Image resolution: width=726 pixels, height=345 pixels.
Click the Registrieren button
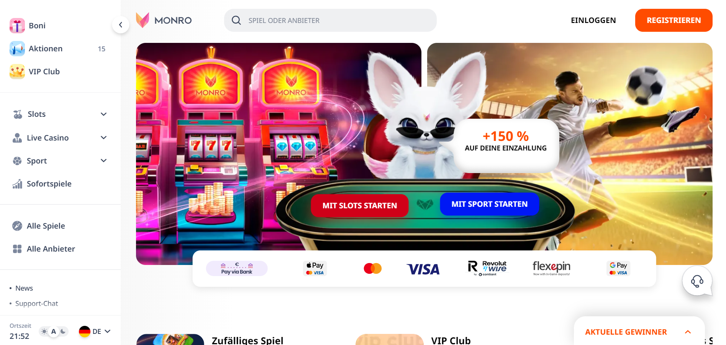tap(674, 20)
